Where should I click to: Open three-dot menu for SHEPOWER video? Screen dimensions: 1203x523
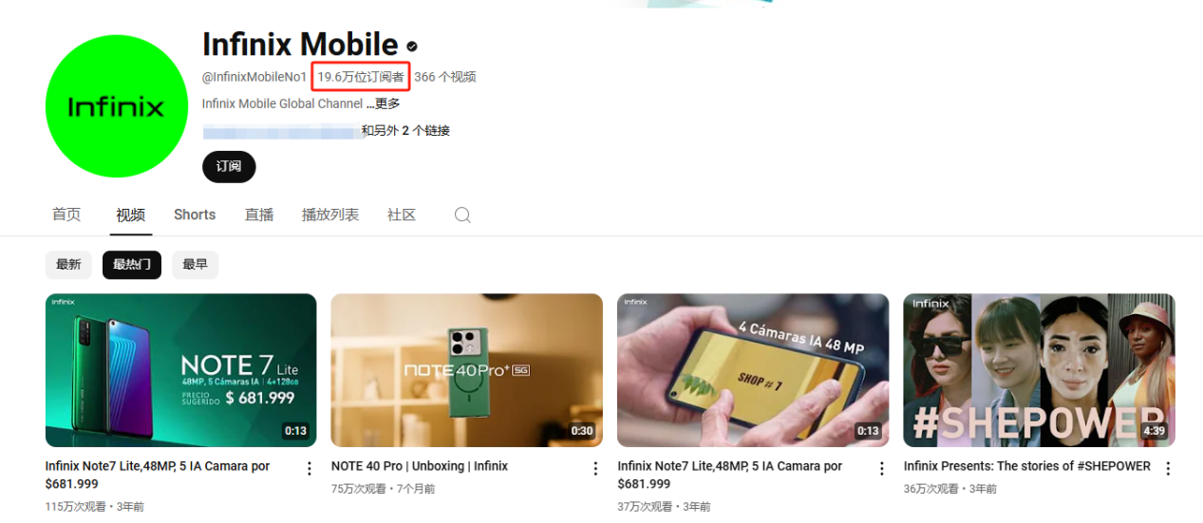(x=1168, y=468)
